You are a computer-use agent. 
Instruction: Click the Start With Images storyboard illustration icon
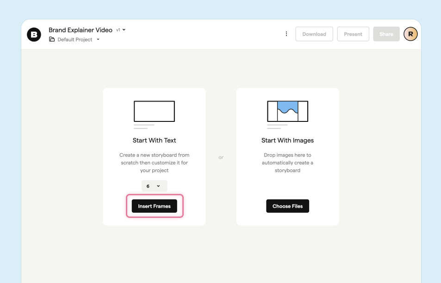pos(287,111)
